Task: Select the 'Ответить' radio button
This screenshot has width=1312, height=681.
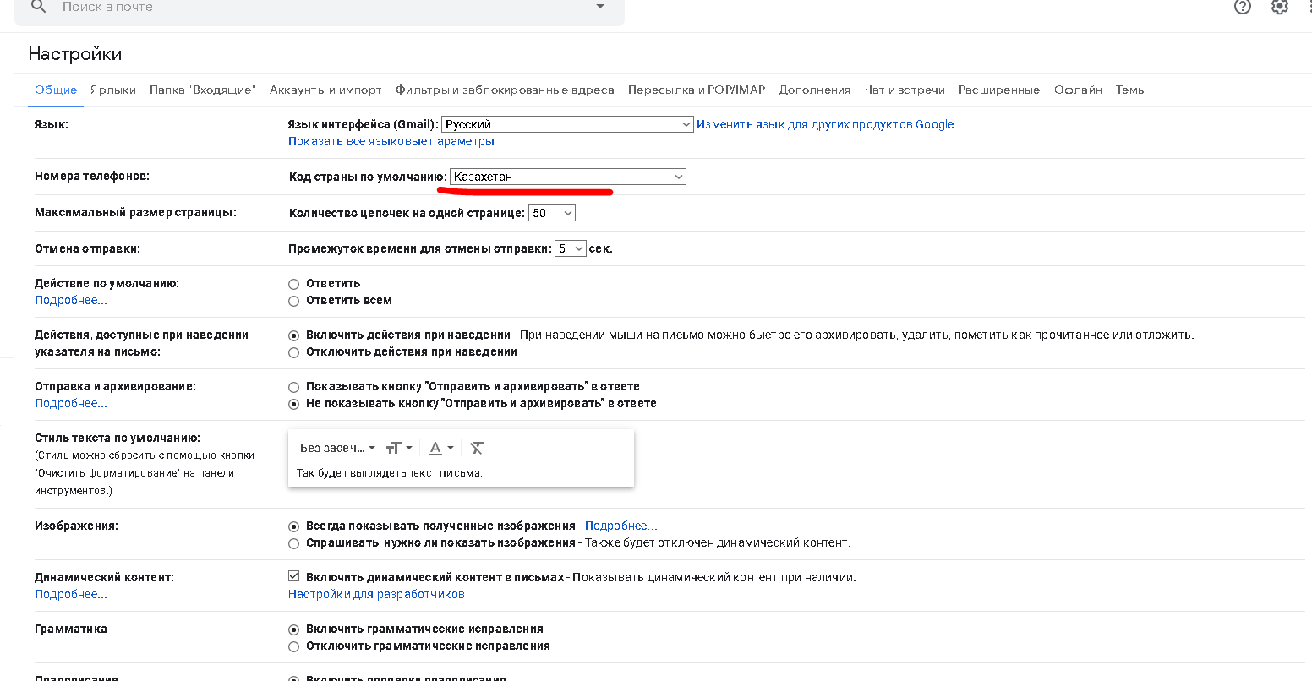Action: [x=294, y=284]
